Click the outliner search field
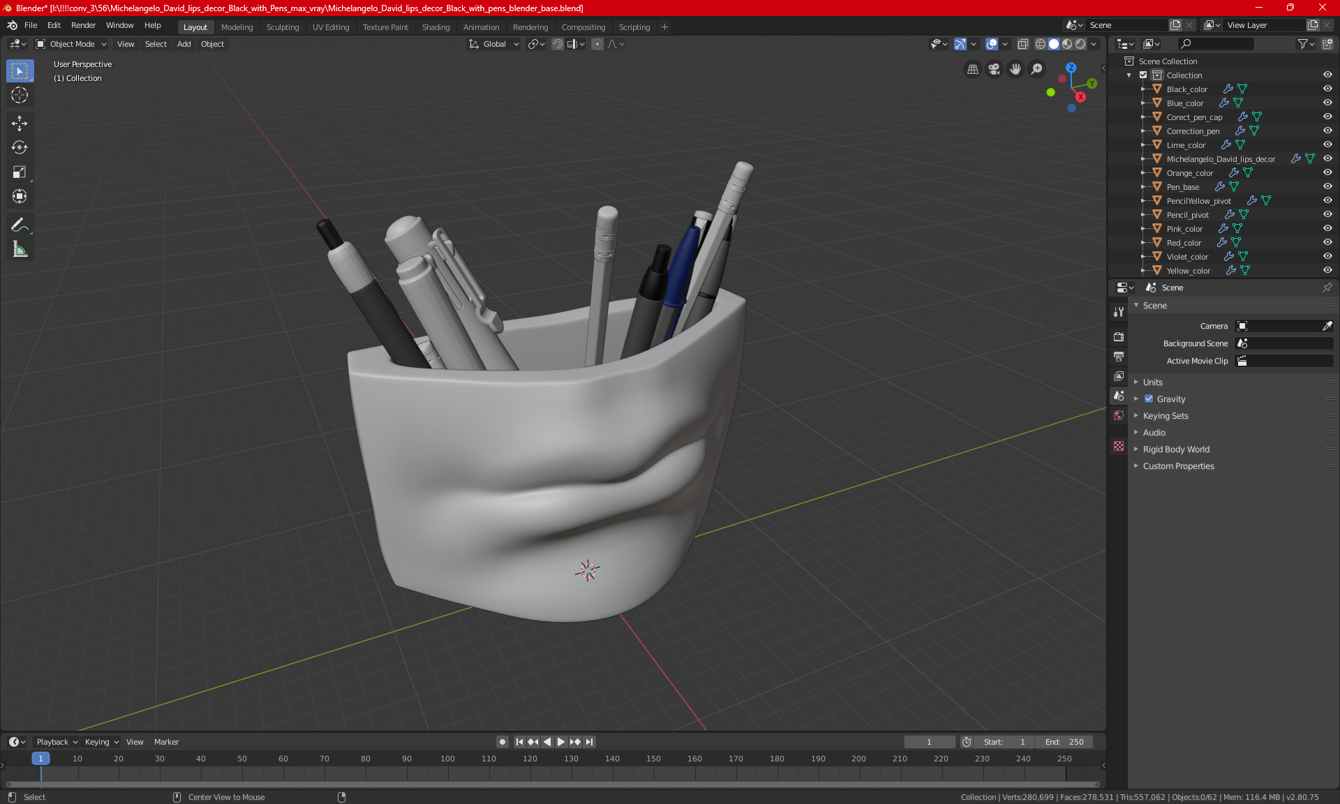The height and width of the screenshot is (804, 1340). pyautogui.click(x=1216, y=44)
